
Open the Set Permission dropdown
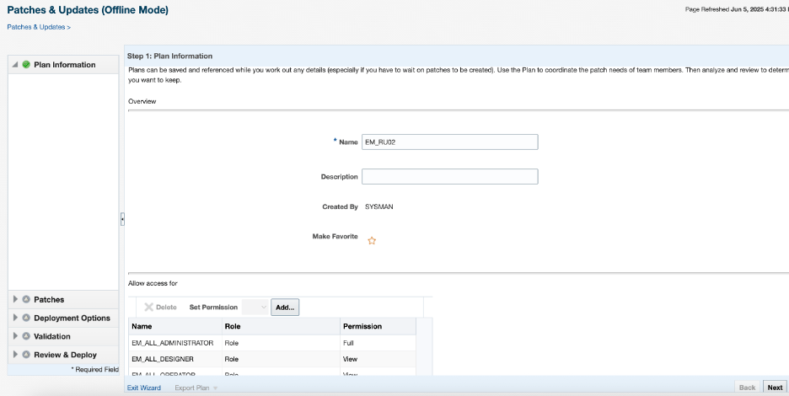[255, 308]
